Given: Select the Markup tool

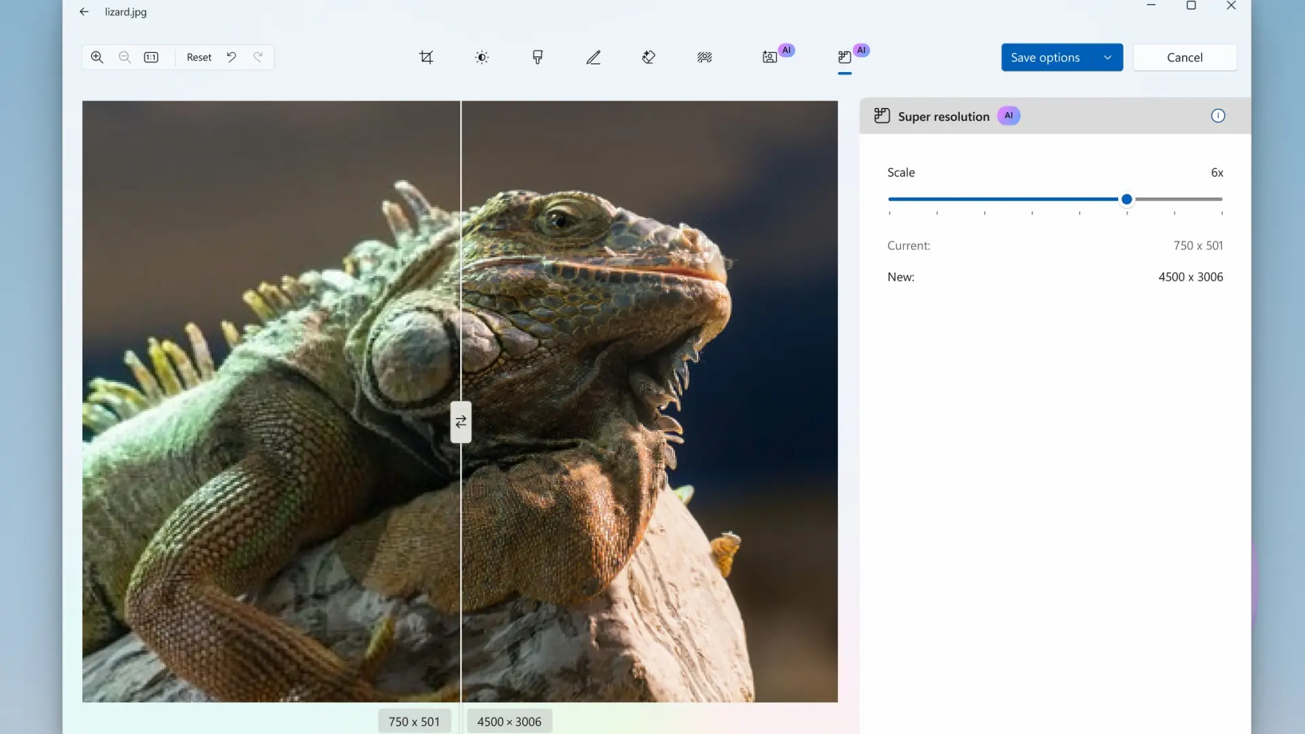Looking at the screenshot, I should (593, 57).
